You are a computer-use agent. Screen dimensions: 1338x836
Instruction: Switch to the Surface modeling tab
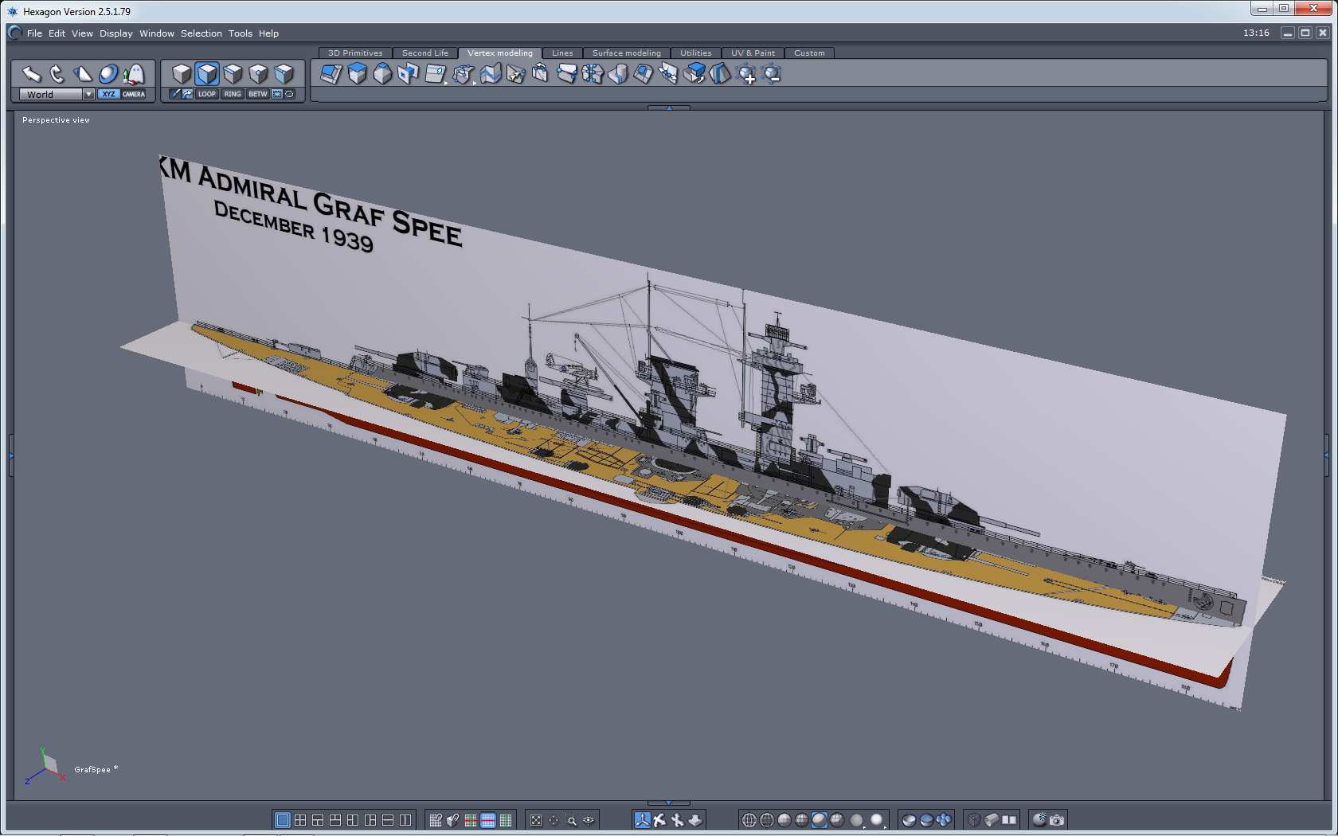pos(626,53)
